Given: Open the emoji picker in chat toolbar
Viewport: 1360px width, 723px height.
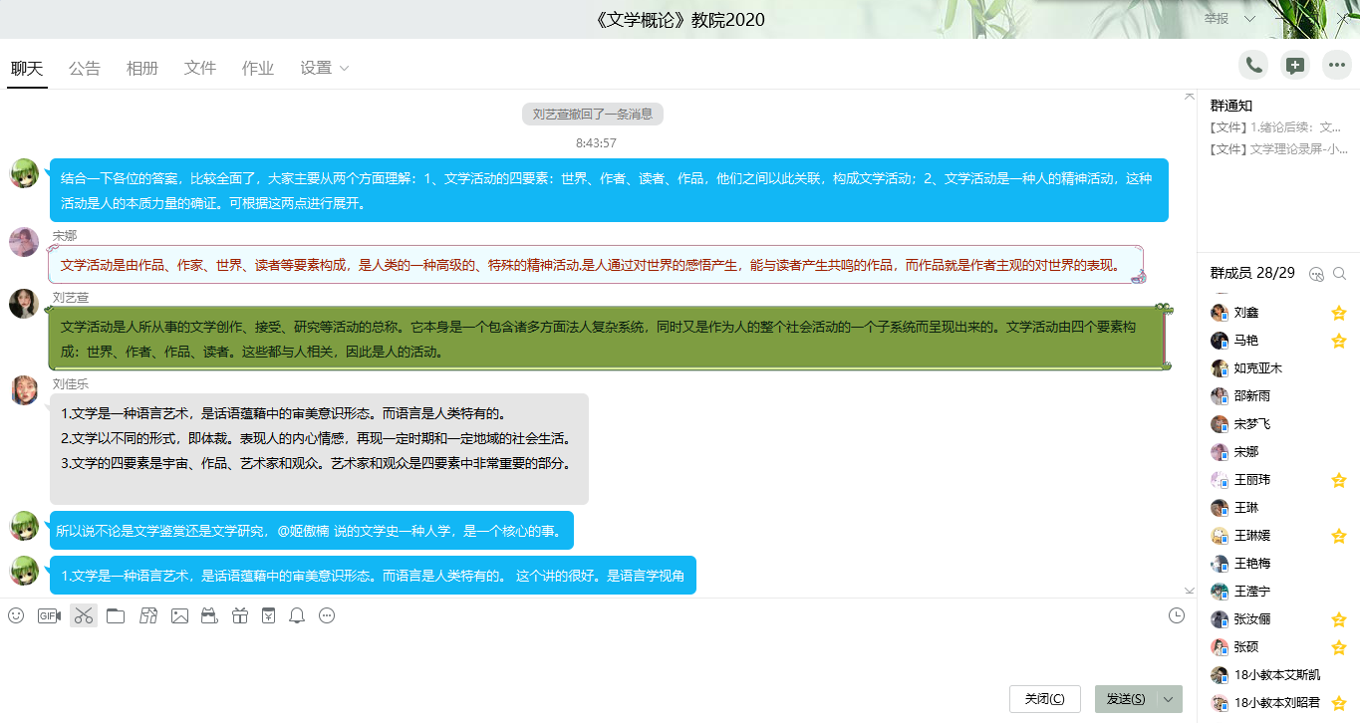Looking at the screenshot, I should pos(16,616).
